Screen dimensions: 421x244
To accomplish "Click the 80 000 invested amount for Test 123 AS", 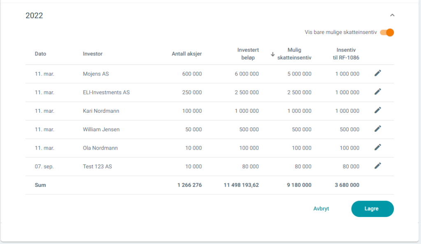I will [x=250, y=166].
